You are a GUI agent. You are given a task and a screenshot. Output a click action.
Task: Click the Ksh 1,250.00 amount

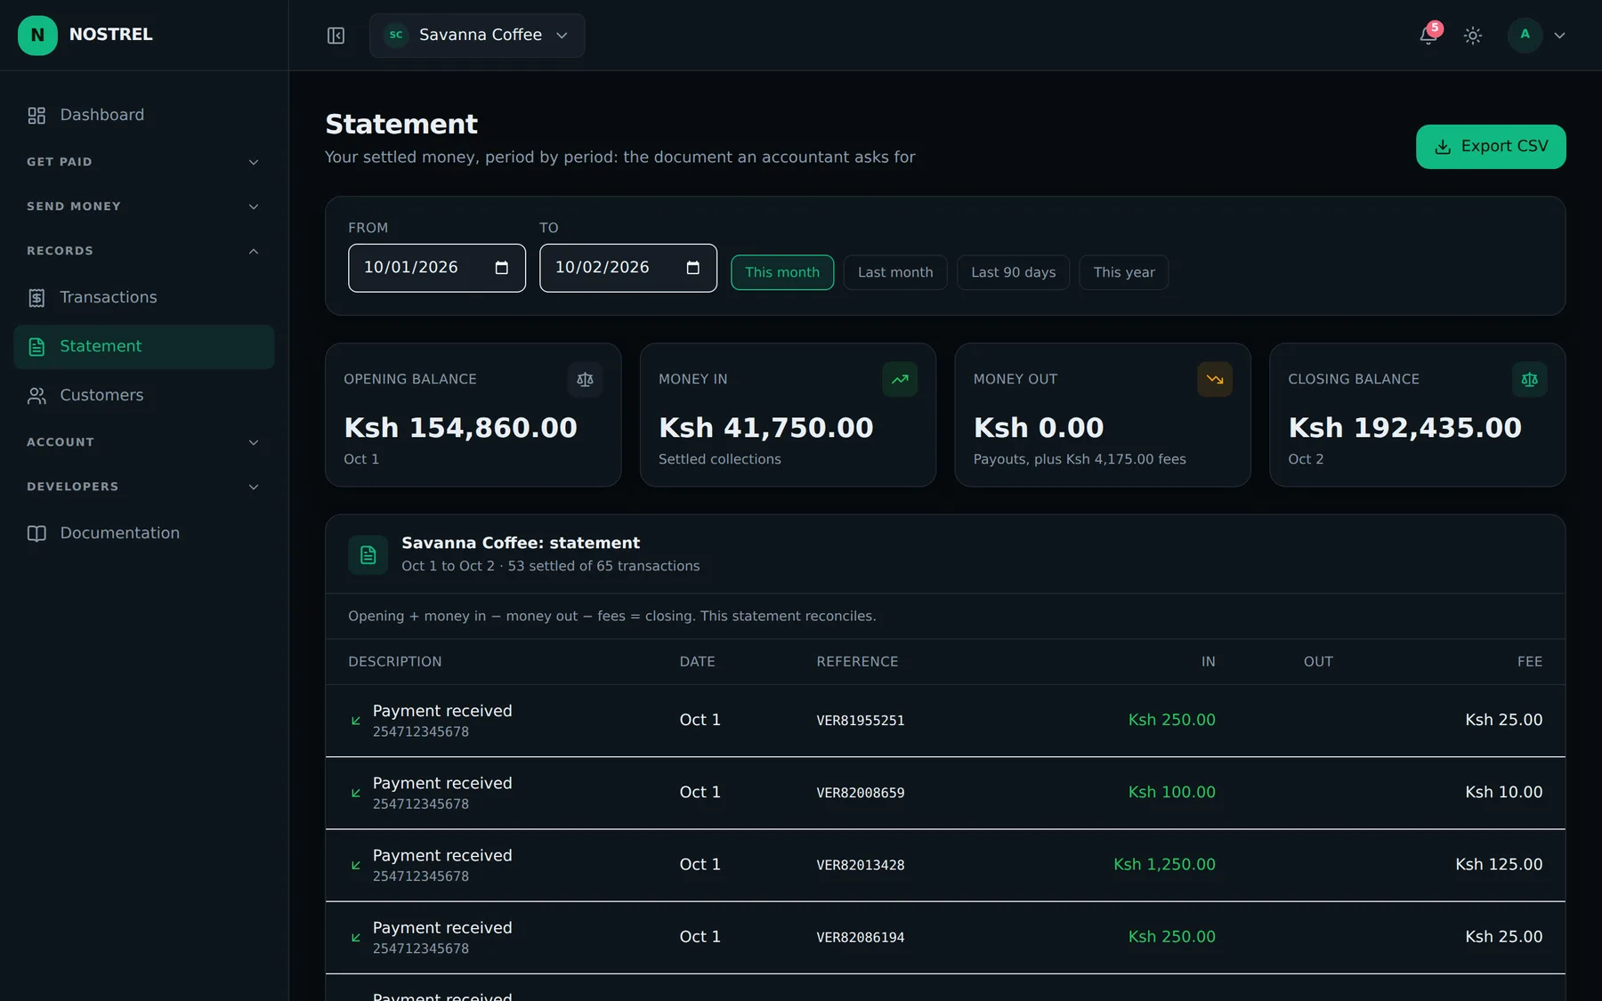1164,864
